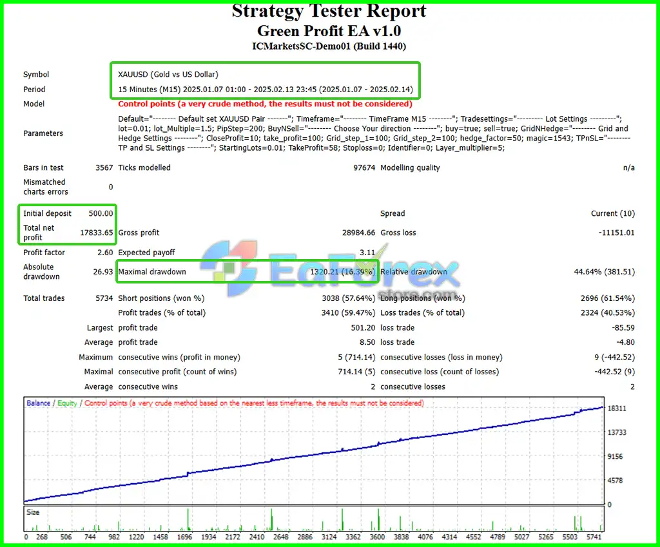Click Maximal drawdown value '1320.21 (16.39%)'
Viewport: 660px width, 547px height.
click(x=343, y=272)
